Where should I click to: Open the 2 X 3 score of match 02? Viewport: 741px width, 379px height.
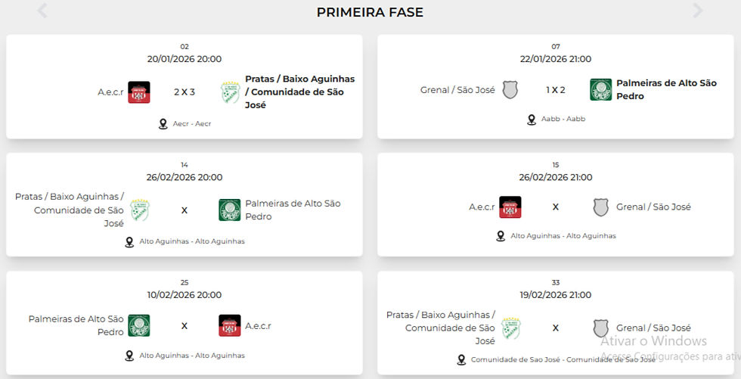point(184,92)
